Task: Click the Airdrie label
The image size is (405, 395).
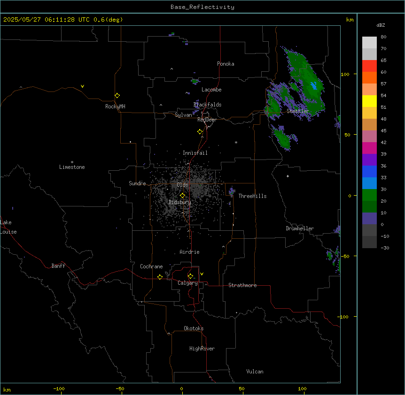Action: coord(190,252)
